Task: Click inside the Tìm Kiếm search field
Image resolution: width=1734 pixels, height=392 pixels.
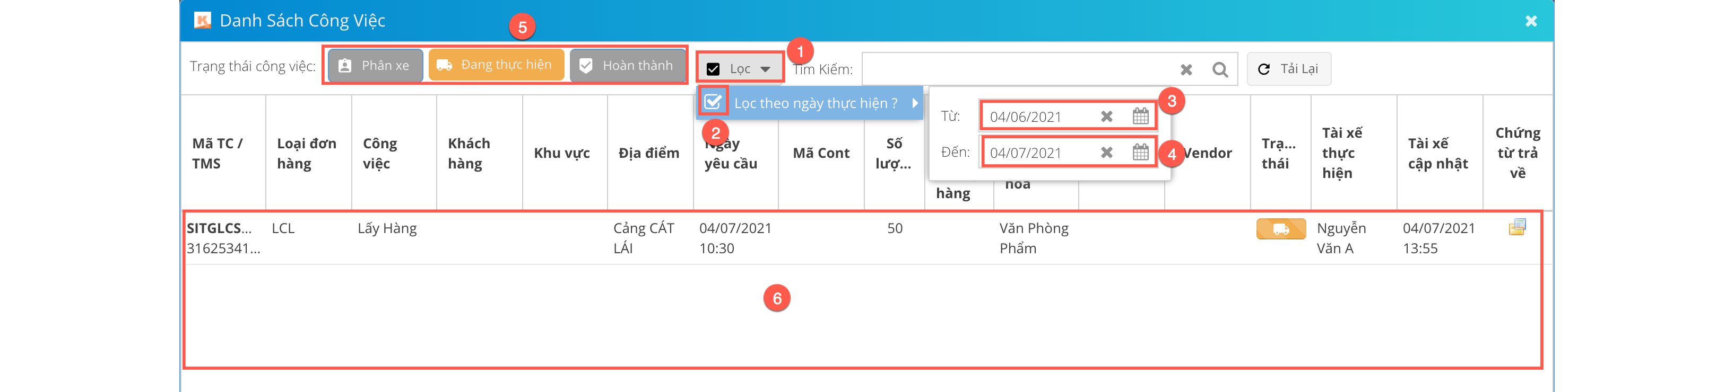Action: [x=1017, y=69]
